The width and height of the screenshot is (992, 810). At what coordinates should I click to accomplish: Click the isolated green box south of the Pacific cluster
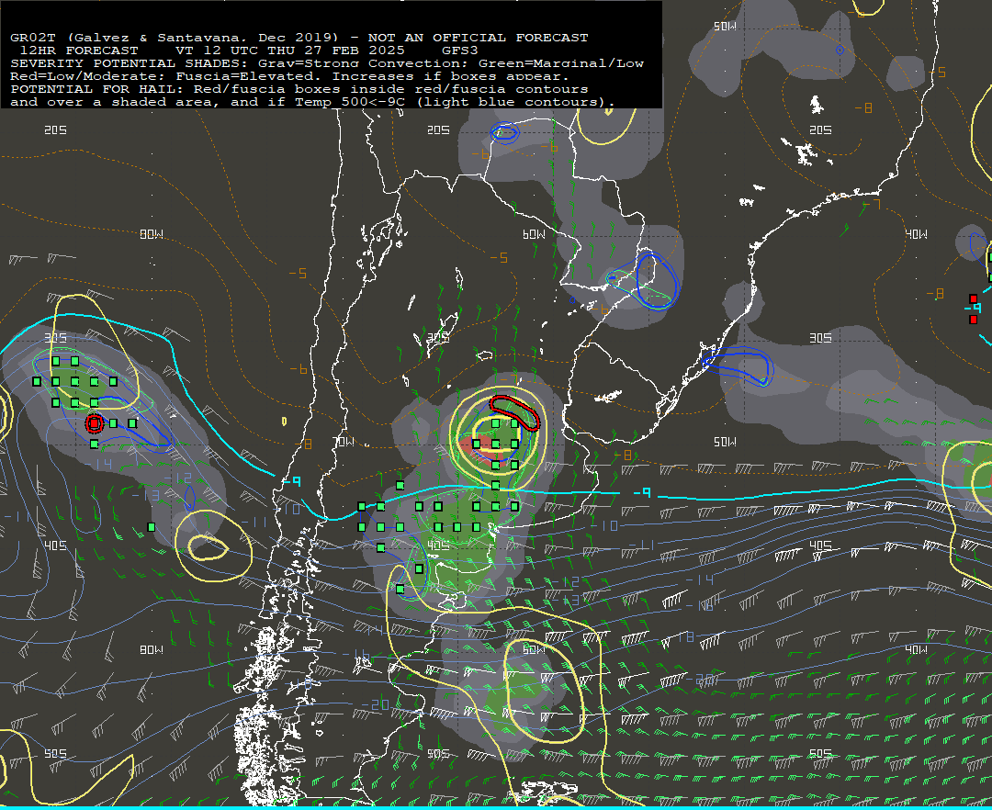152,527
